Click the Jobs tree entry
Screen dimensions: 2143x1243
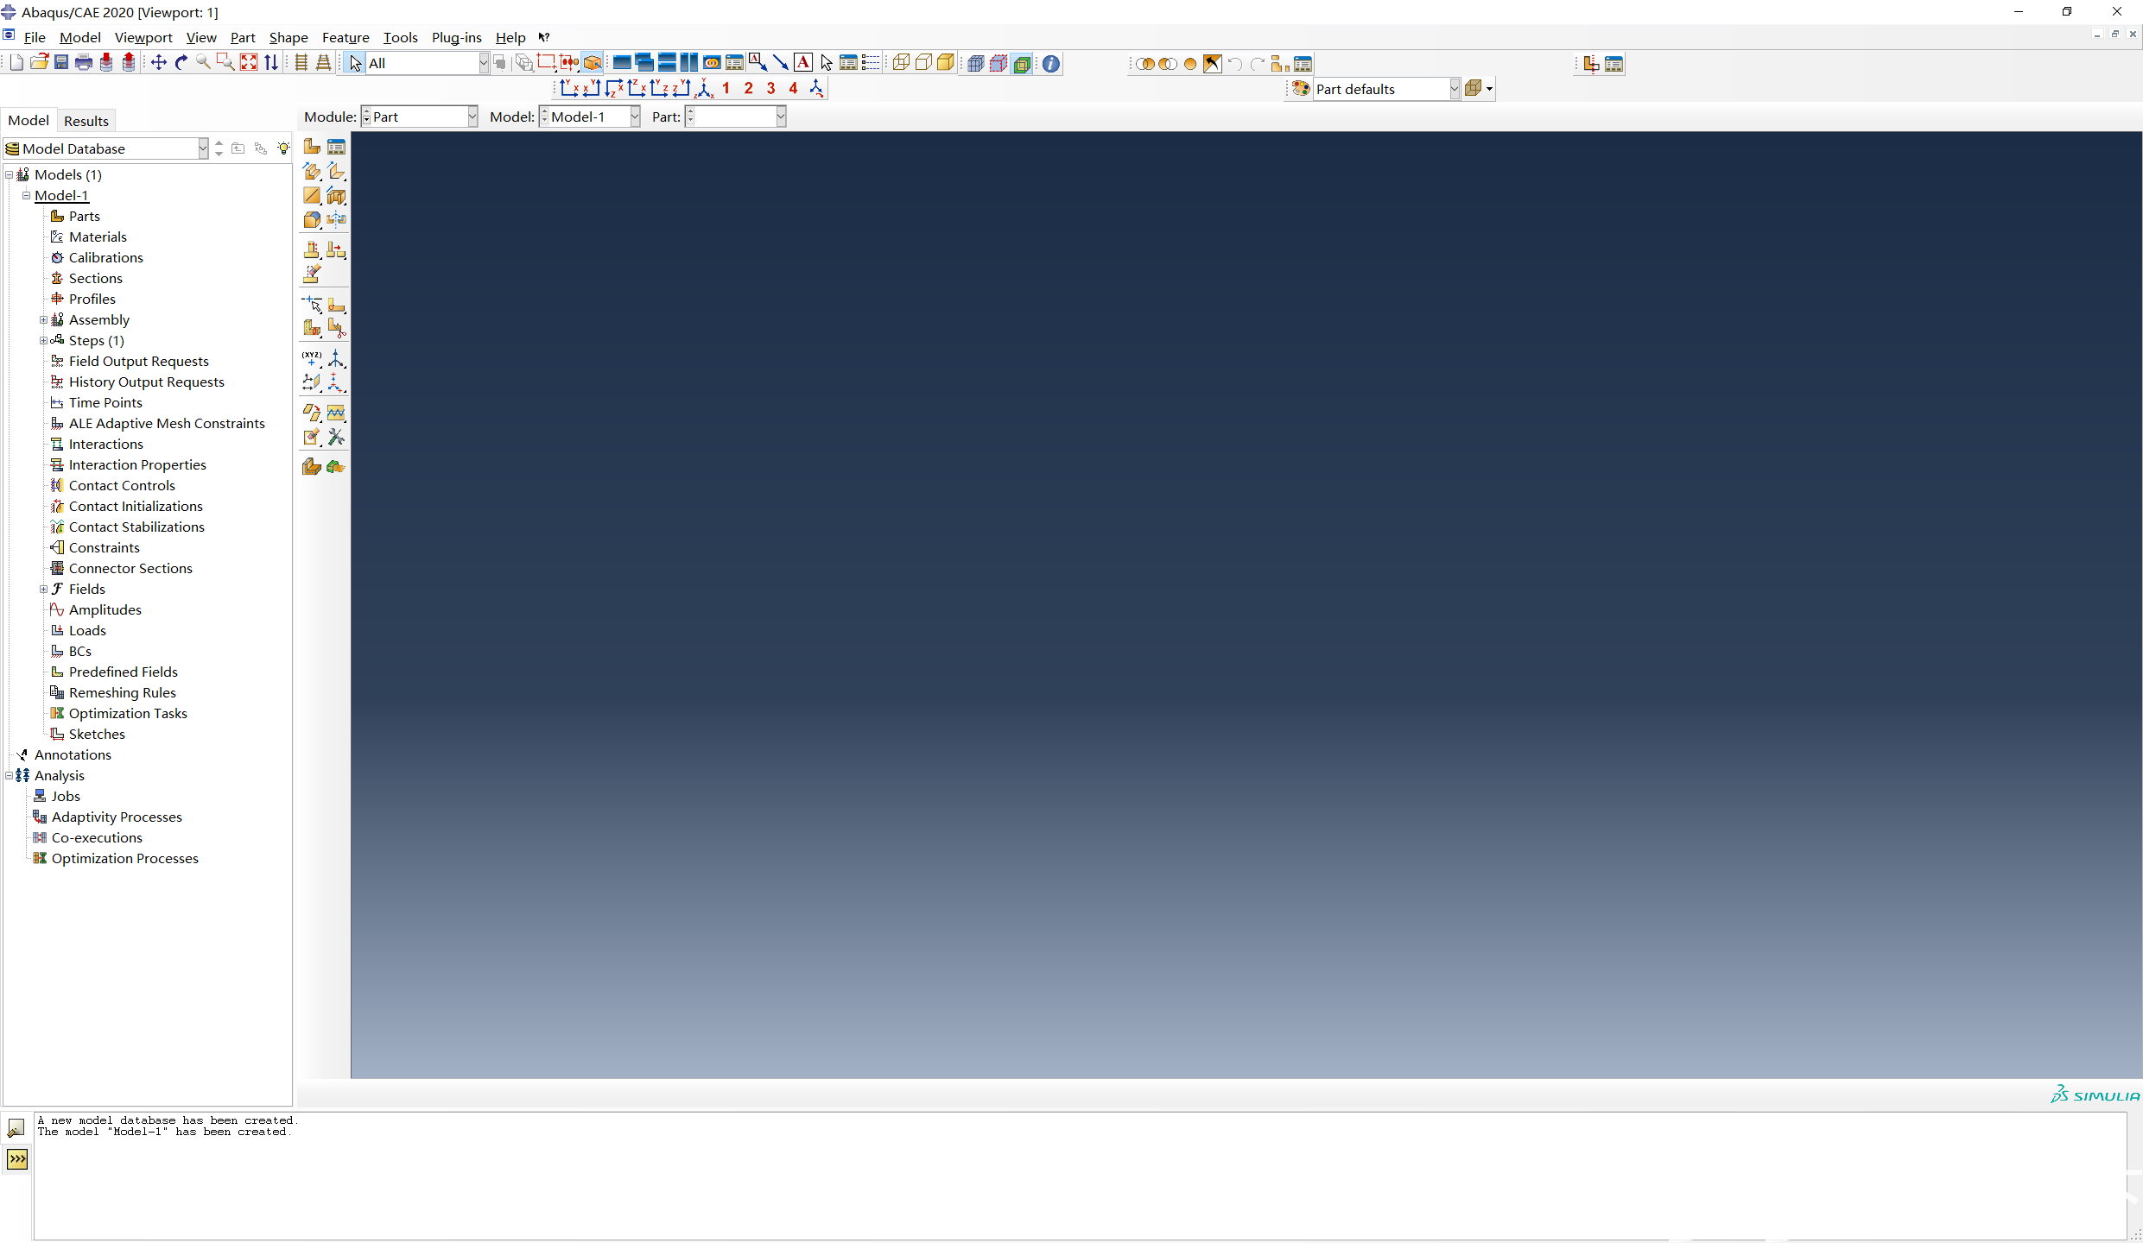(x=66, y=796)
